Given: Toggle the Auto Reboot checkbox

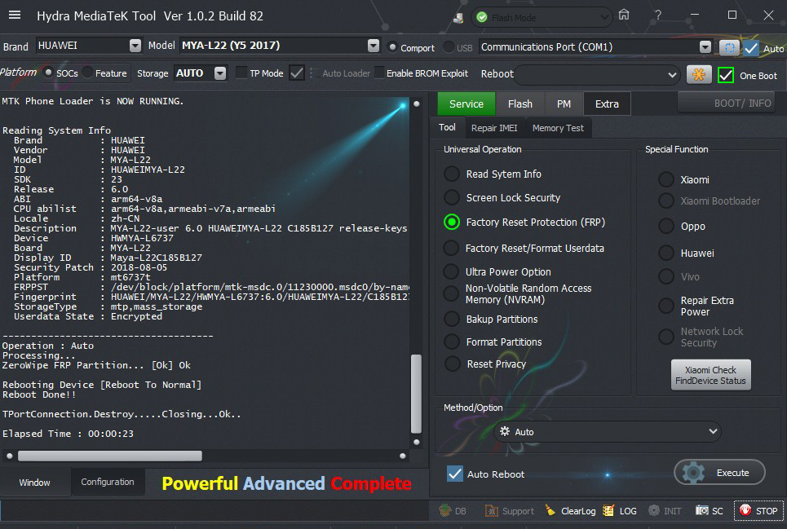Looking at the screenshot, I should (x=455, y=474).
